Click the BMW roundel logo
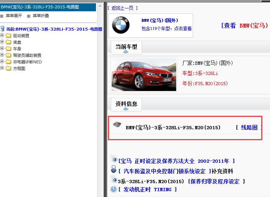 pos(121,25)
